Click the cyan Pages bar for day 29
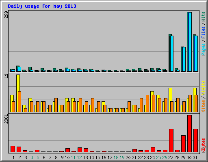Screen dimensions: 208x162 coord(184,59)
